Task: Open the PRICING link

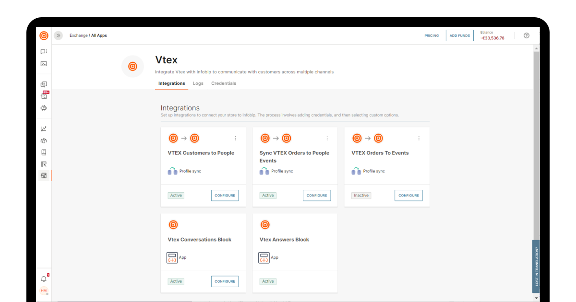Action: point(432,35)
